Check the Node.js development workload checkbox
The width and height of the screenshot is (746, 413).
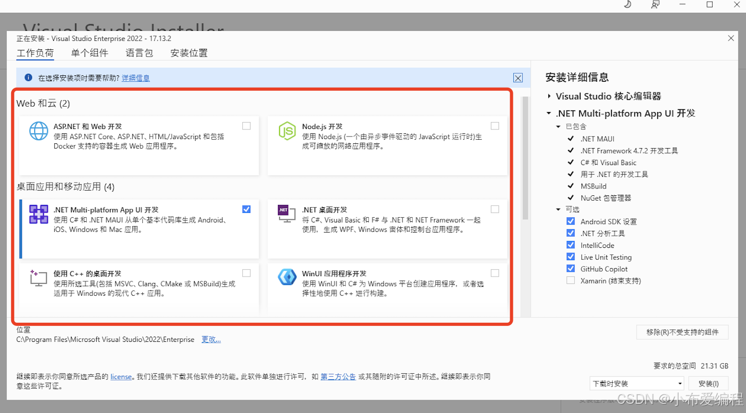click(495, 126)
